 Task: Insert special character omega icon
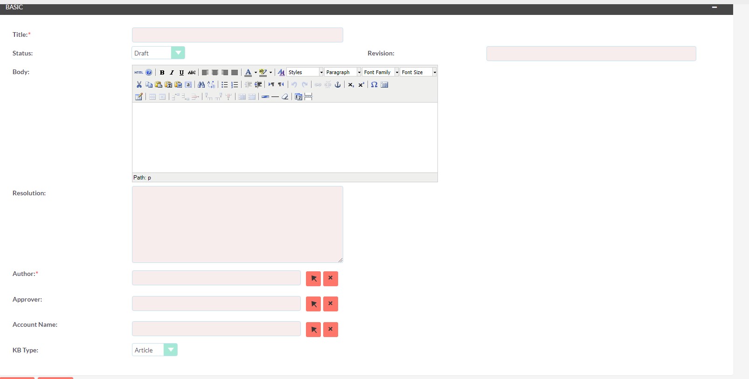pos(374,84)
